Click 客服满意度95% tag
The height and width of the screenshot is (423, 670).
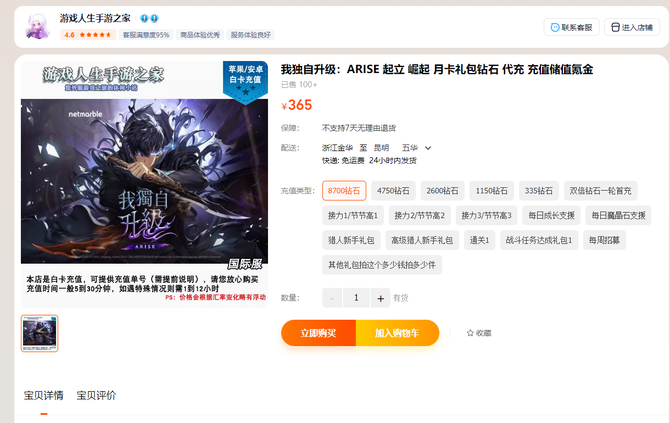[x=146, y=35]
